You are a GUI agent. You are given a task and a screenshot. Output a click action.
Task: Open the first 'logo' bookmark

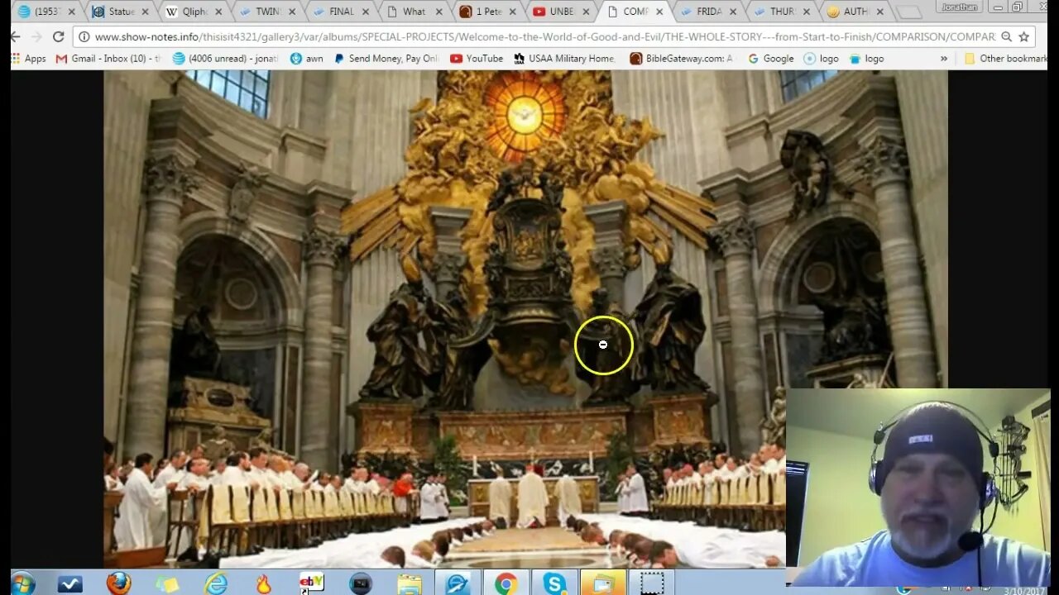click(x=821, y=59)
